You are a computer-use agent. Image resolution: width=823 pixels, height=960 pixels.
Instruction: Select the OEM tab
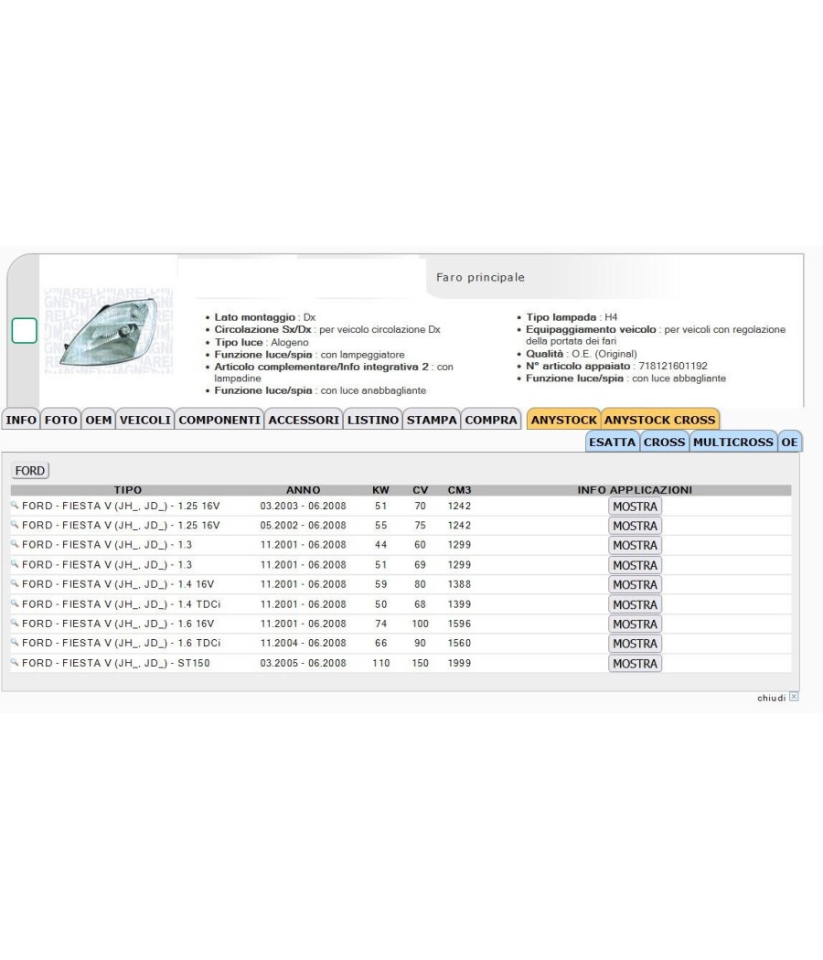99,420
